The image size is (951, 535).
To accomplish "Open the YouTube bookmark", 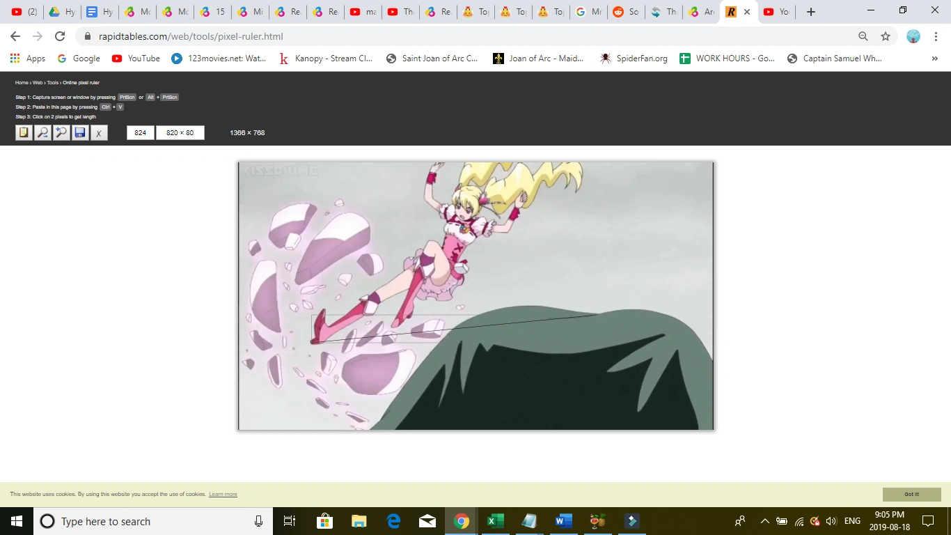I will [x=136, y=59].
